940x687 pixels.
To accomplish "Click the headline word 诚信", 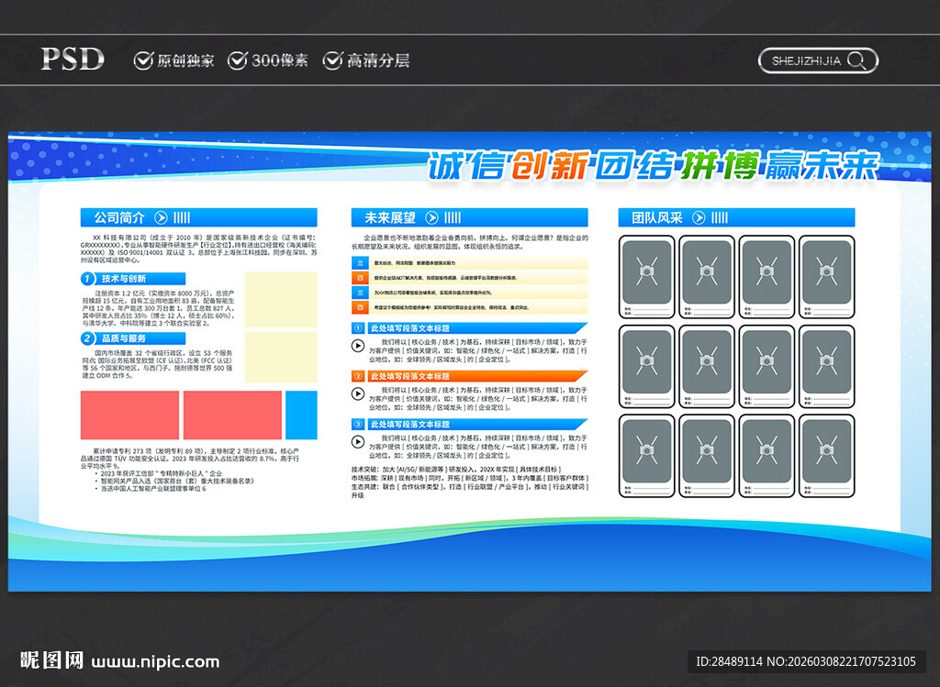I will (467, 166).
